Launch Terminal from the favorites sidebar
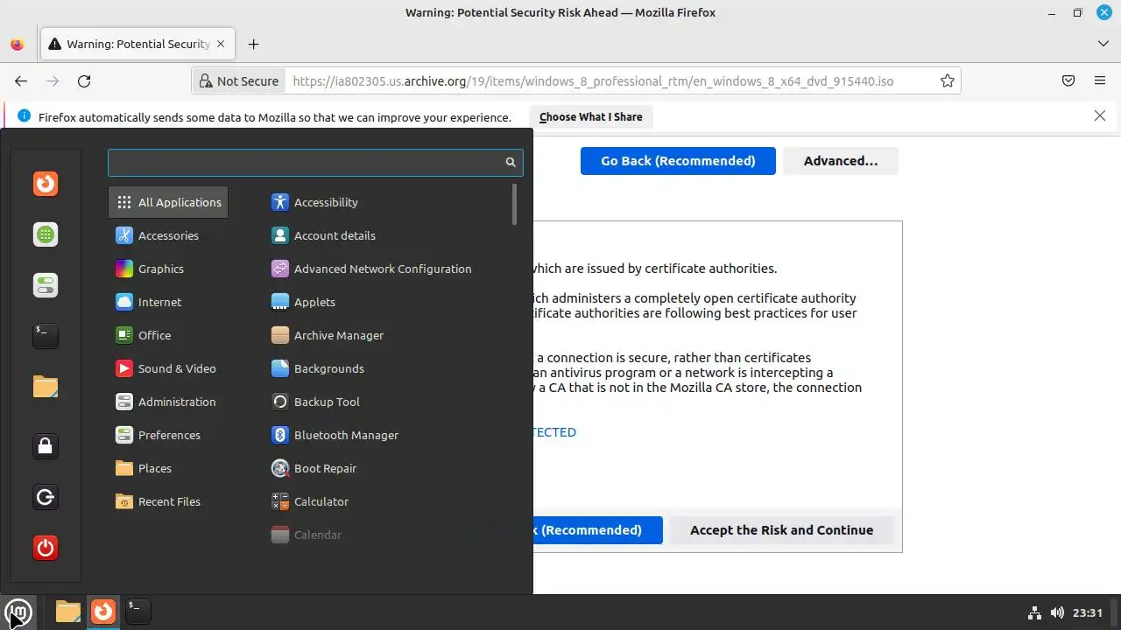The height and width of the screenshot is (630, 1121). click(x=46, y=335)
